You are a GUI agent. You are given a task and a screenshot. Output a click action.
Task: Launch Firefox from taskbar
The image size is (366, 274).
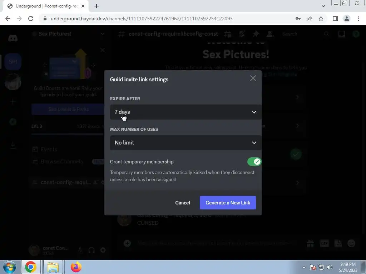click(76, 267)
